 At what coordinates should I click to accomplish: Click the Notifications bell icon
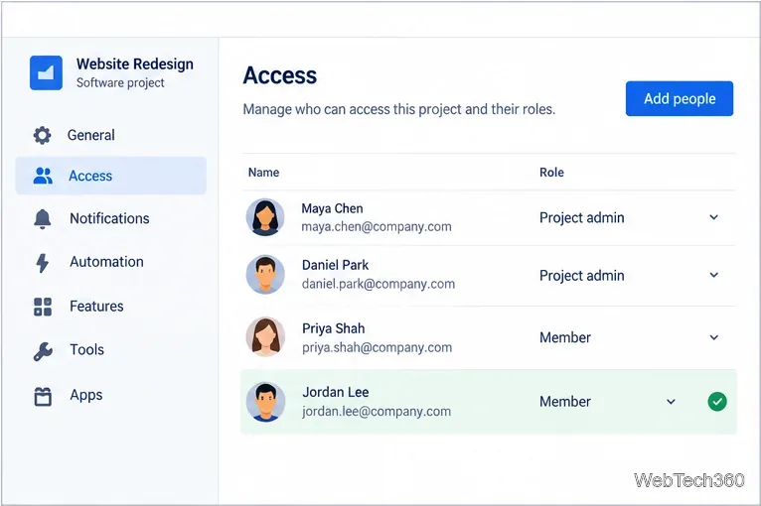[43, 218]
